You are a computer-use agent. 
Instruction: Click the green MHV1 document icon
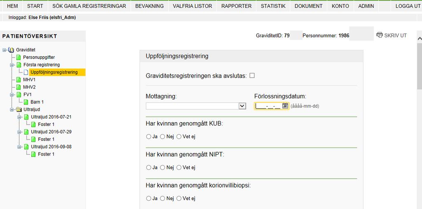click(18, 80)
